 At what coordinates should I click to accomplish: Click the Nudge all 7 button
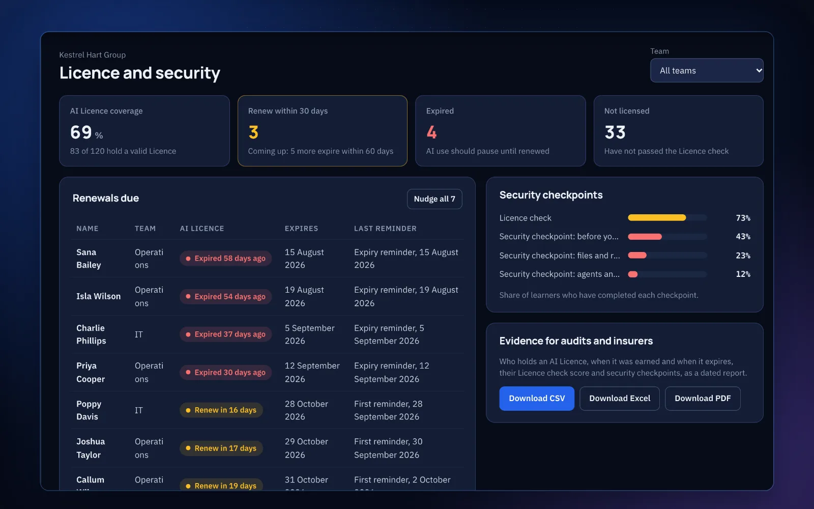[x=434, y=199]
